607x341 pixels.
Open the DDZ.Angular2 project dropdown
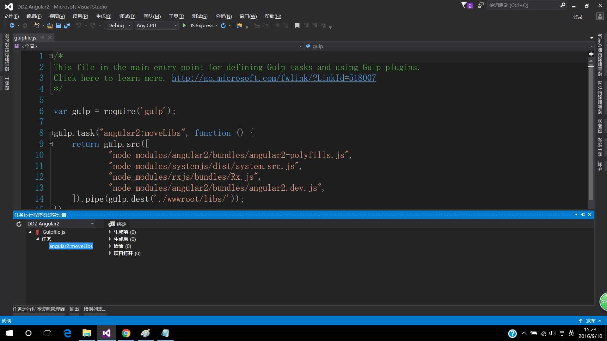click(x=60, y=224)
